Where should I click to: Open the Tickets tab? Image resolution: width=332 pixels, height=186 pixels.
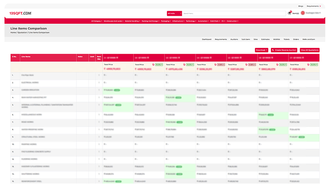(287, 39)
